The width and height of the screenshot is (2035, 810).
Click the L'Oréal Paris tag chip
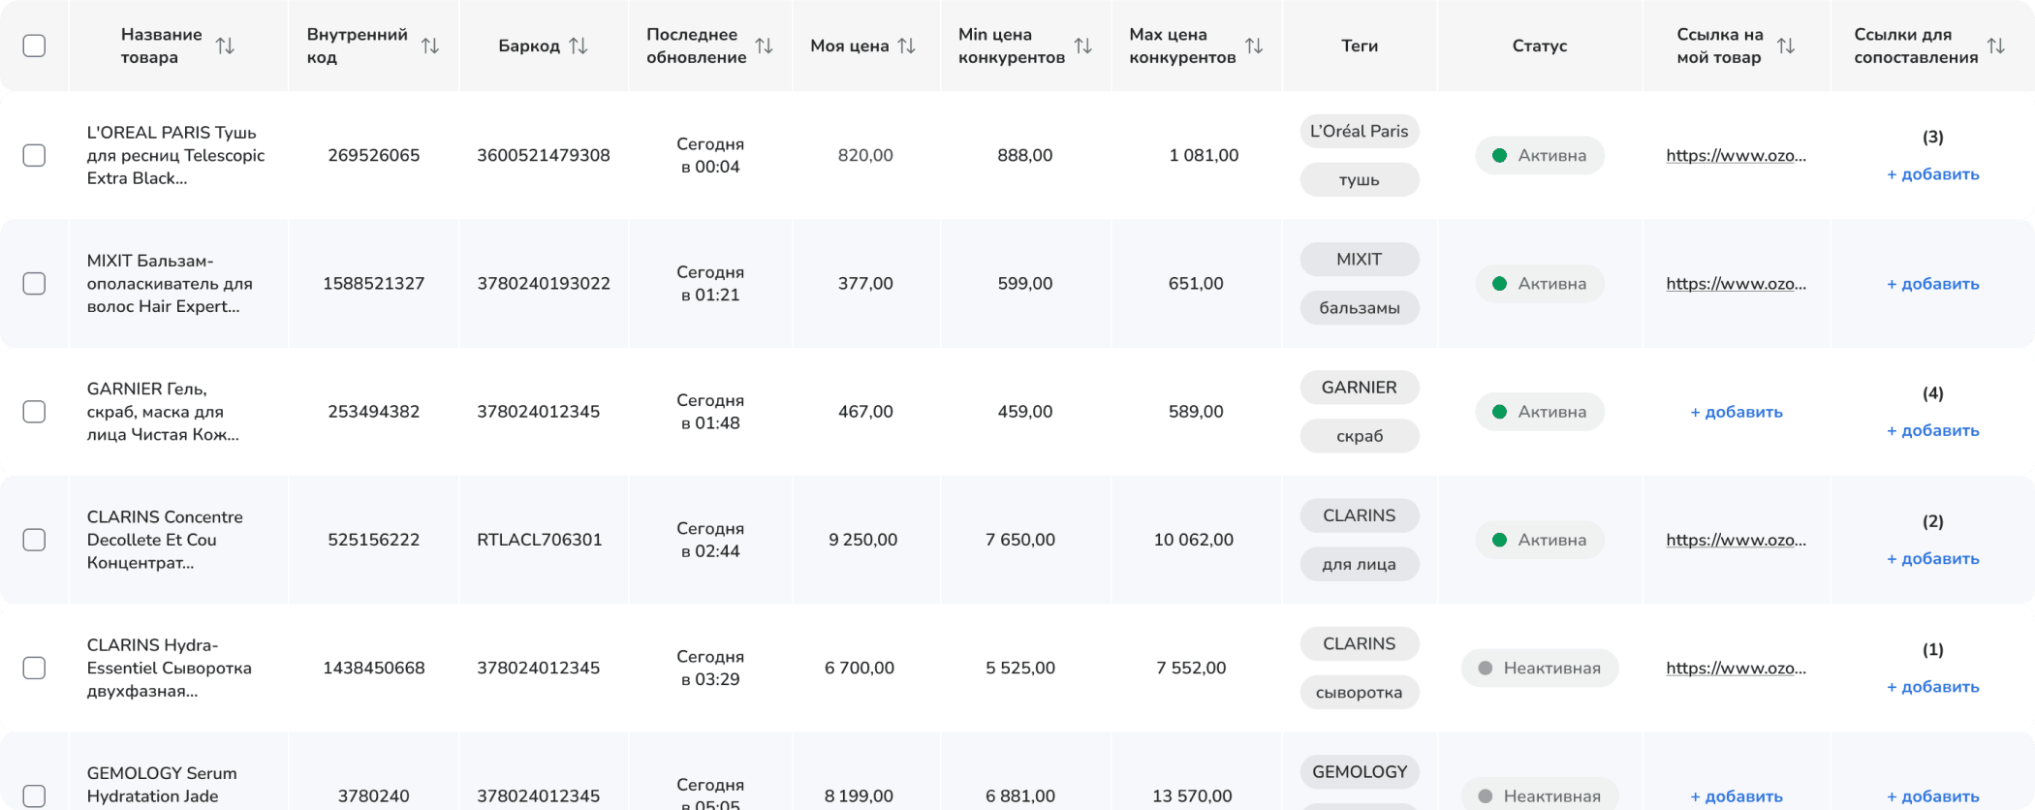click(x=1359, y=131)
